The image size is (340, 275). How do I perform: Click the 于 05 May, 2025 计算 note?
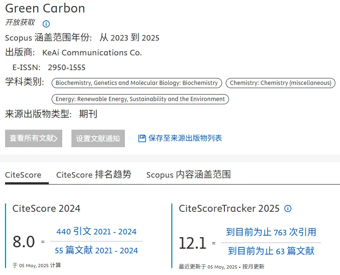tap(37, 265)
